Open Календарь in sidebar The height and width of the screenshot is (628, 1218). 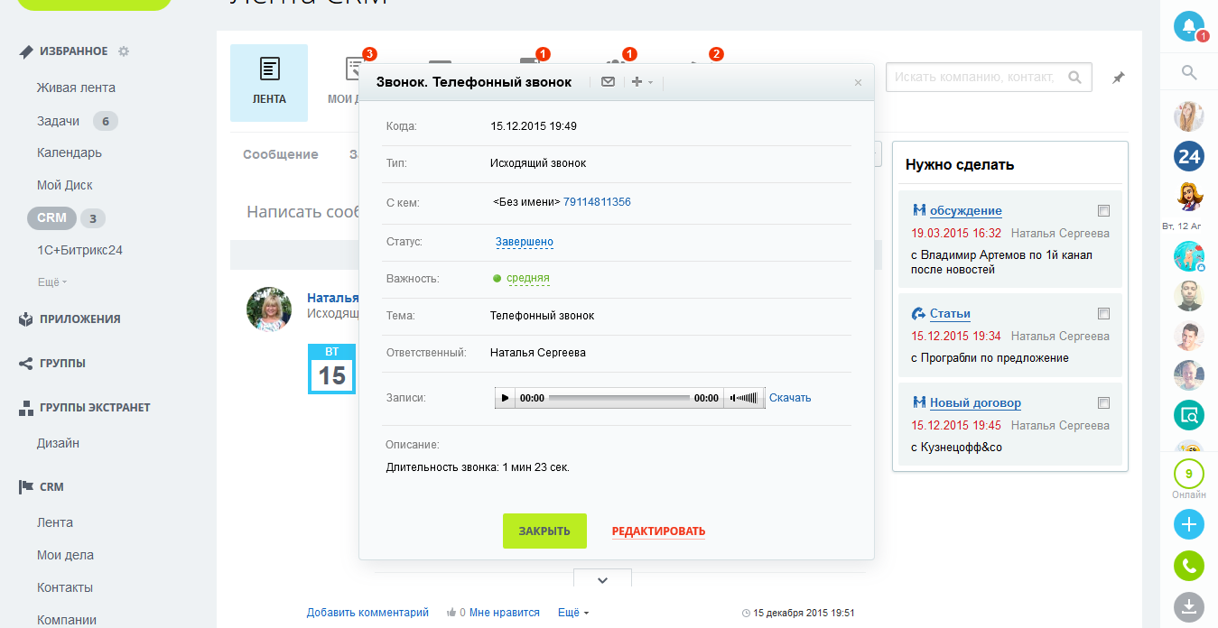(70, 152)
